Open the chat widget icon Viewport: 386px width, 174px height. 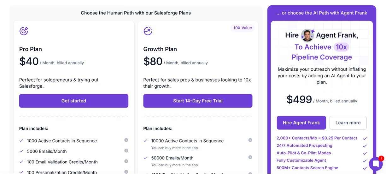tap(376, 164)
